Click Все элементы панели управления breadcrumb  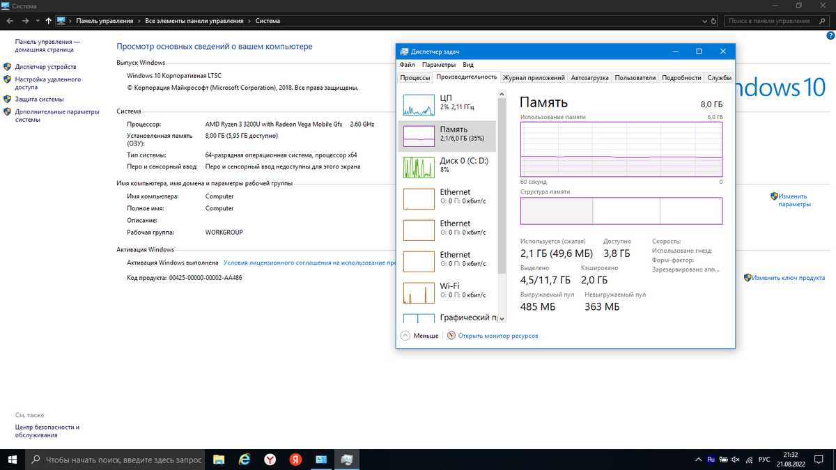[195, 21]
